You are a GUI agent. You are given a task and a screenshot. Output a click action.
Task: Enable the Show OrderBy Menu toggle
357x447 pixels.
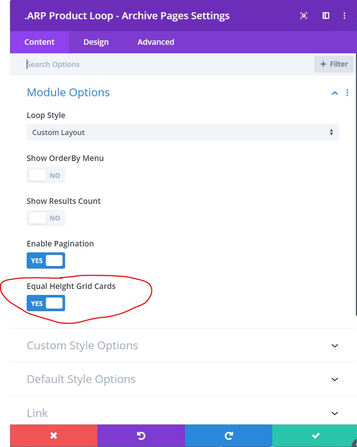[46, 175]
